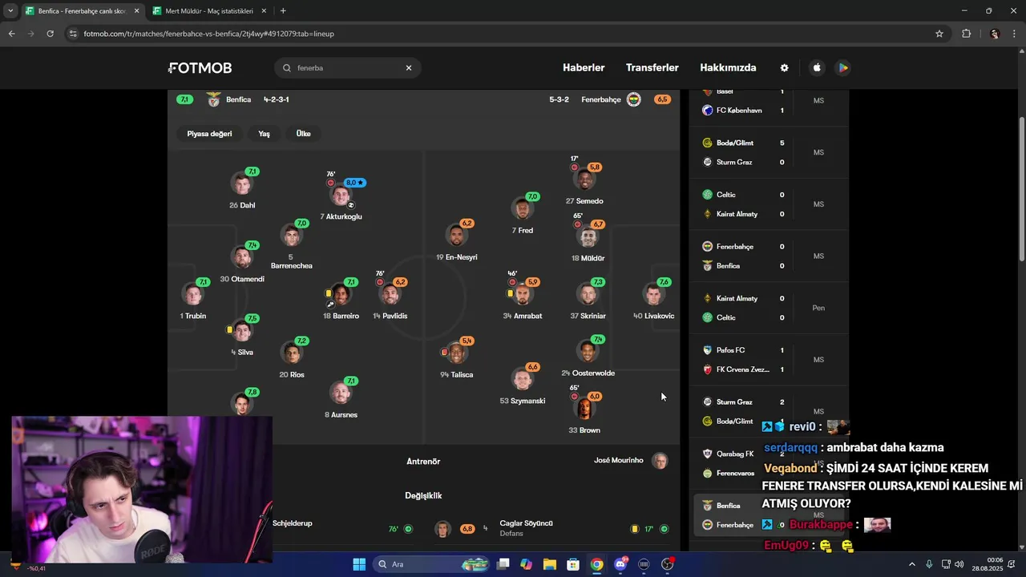This screenshot has width=1026, height=577.
Task: Click the Benfica team crest
Action: pos(213,99)
